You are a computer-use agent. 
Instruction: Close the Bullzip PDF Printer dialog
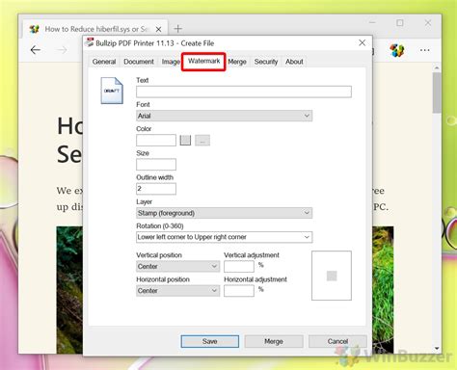362,42
